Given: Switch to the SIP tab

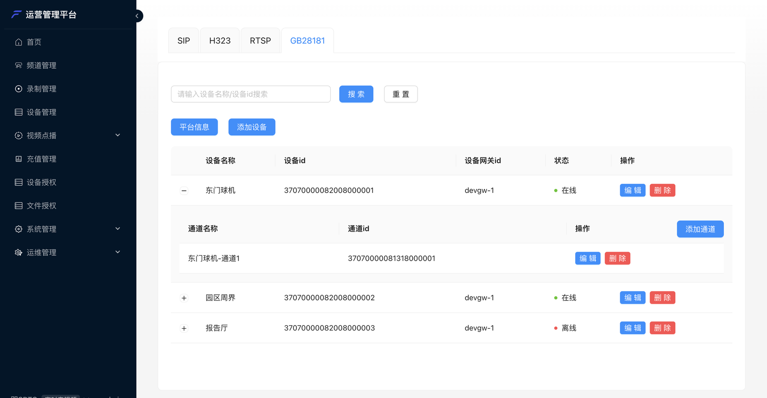Looking at the screenshot, I should click(184, 41).
